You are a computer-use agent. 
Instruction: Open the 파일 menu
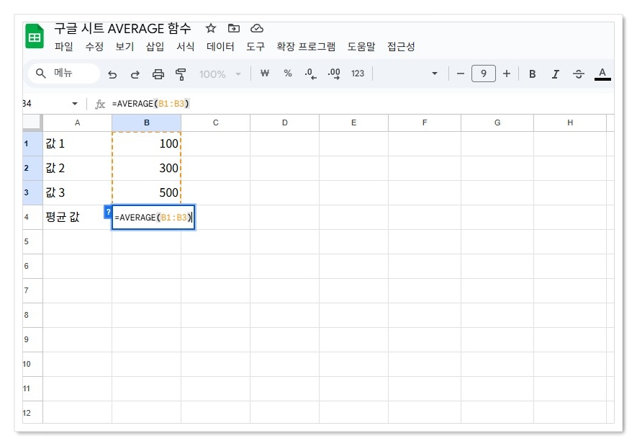coord(64,46)
